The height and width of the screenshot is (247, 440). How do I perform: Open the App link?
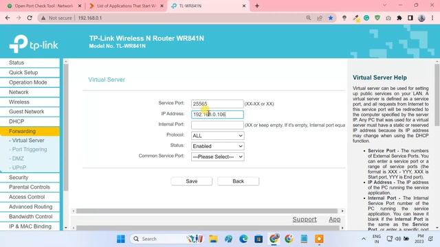(335, 220)
